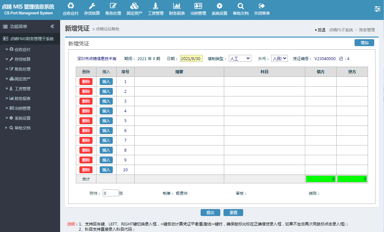Click the 点睛论坛帮助 link
Image resolution: width=384 pixels, height=232 pixels.
[x=107, y=29]
